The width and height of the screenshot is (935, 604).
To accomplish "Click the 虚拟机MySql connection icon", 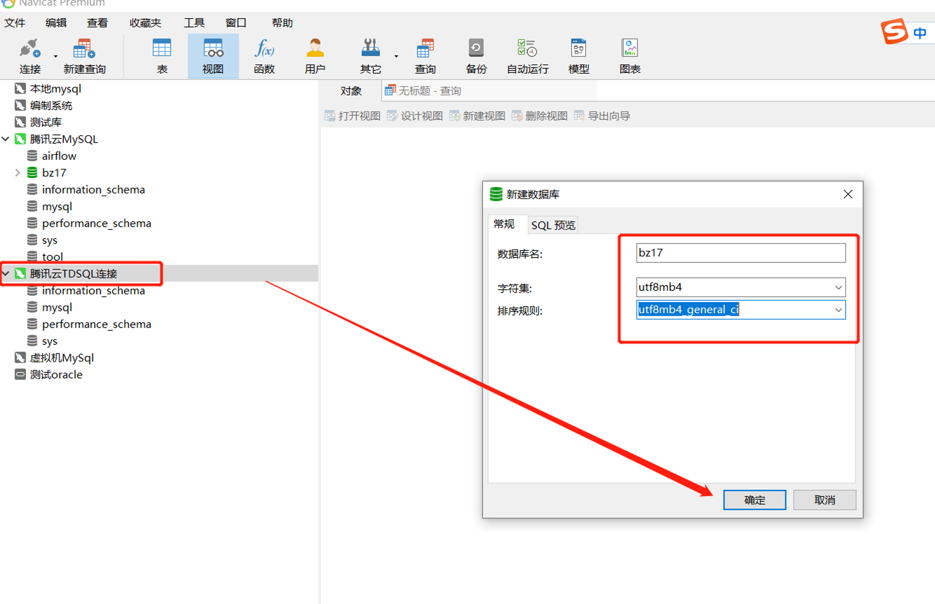I will point(20,358).
